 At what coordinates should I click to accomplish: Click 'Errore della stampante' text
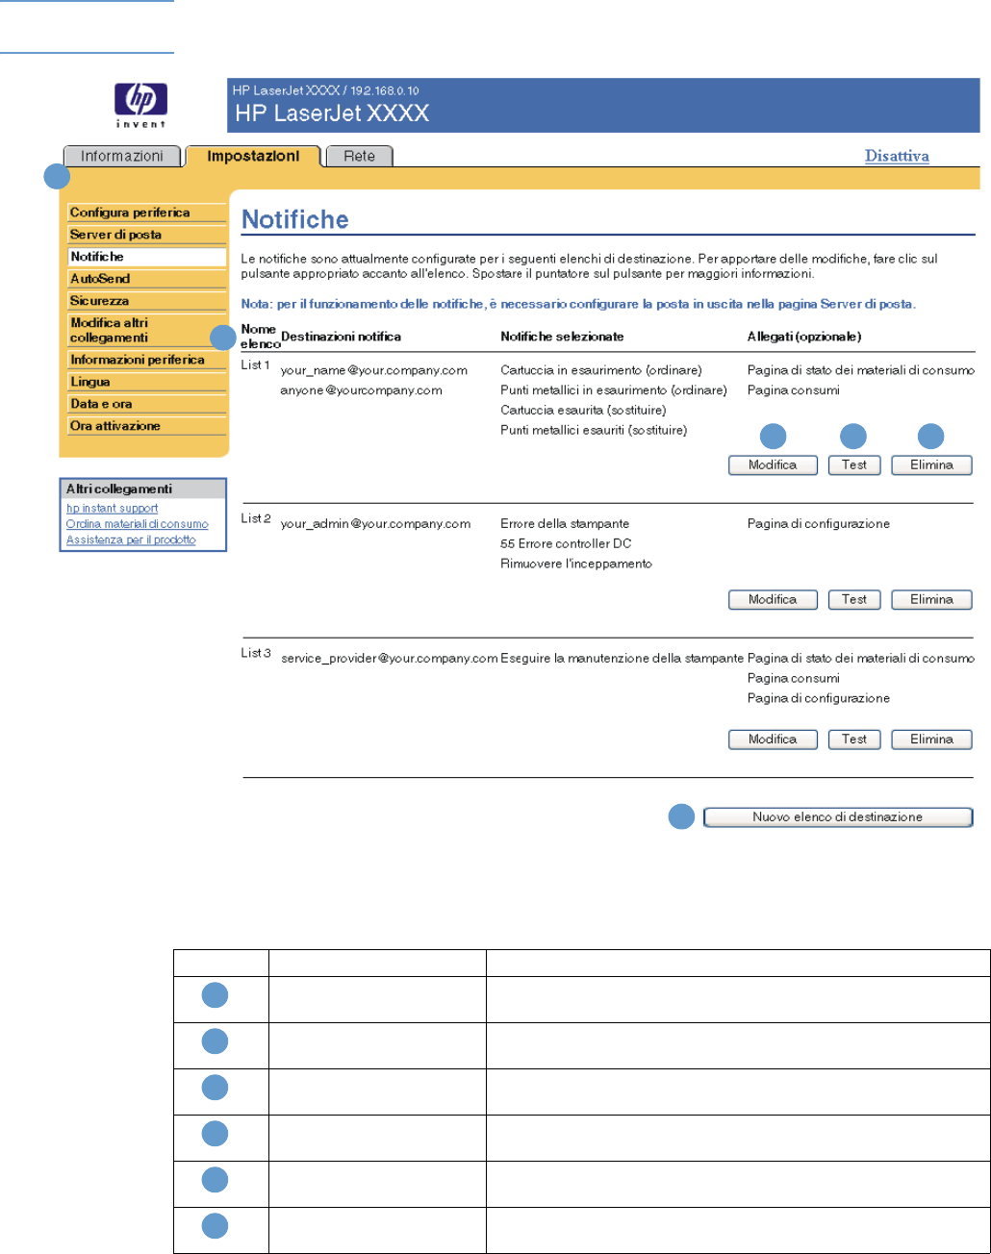coord(566,524)
